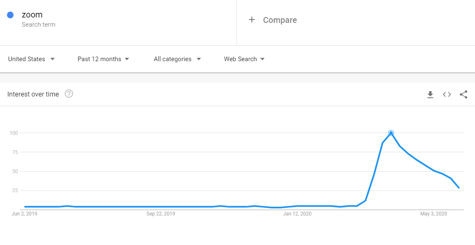This screenshot has height=245, width=475.
Task: Open the Web Search type dropdown
Action: click(x=244, y=59)
